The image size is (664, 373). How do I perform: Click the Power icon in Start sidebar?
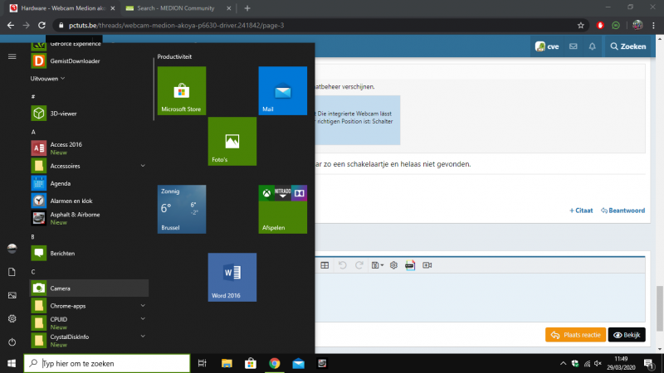12,342
